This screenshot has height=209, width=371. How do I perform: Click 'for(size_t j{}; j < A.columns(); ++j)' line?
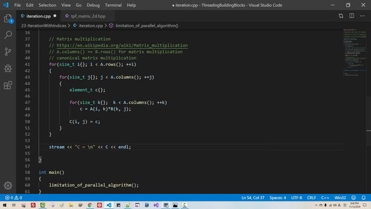click(107, 77)
